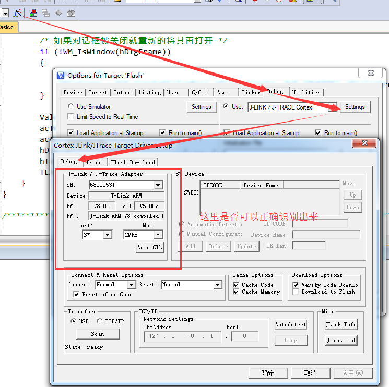
Task: Toggle Verify Code Download checkbox
Action: click(296, 285)
